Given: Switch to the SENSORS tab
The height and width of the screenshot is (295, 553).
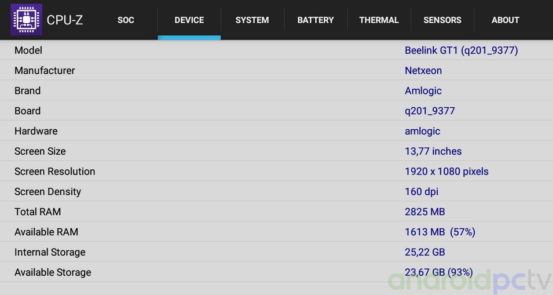Looking at the screenshot, I should point(442,20).
